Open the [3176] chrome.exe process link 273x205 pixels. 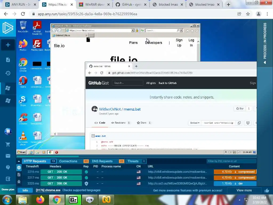click(x=48, y=190)
